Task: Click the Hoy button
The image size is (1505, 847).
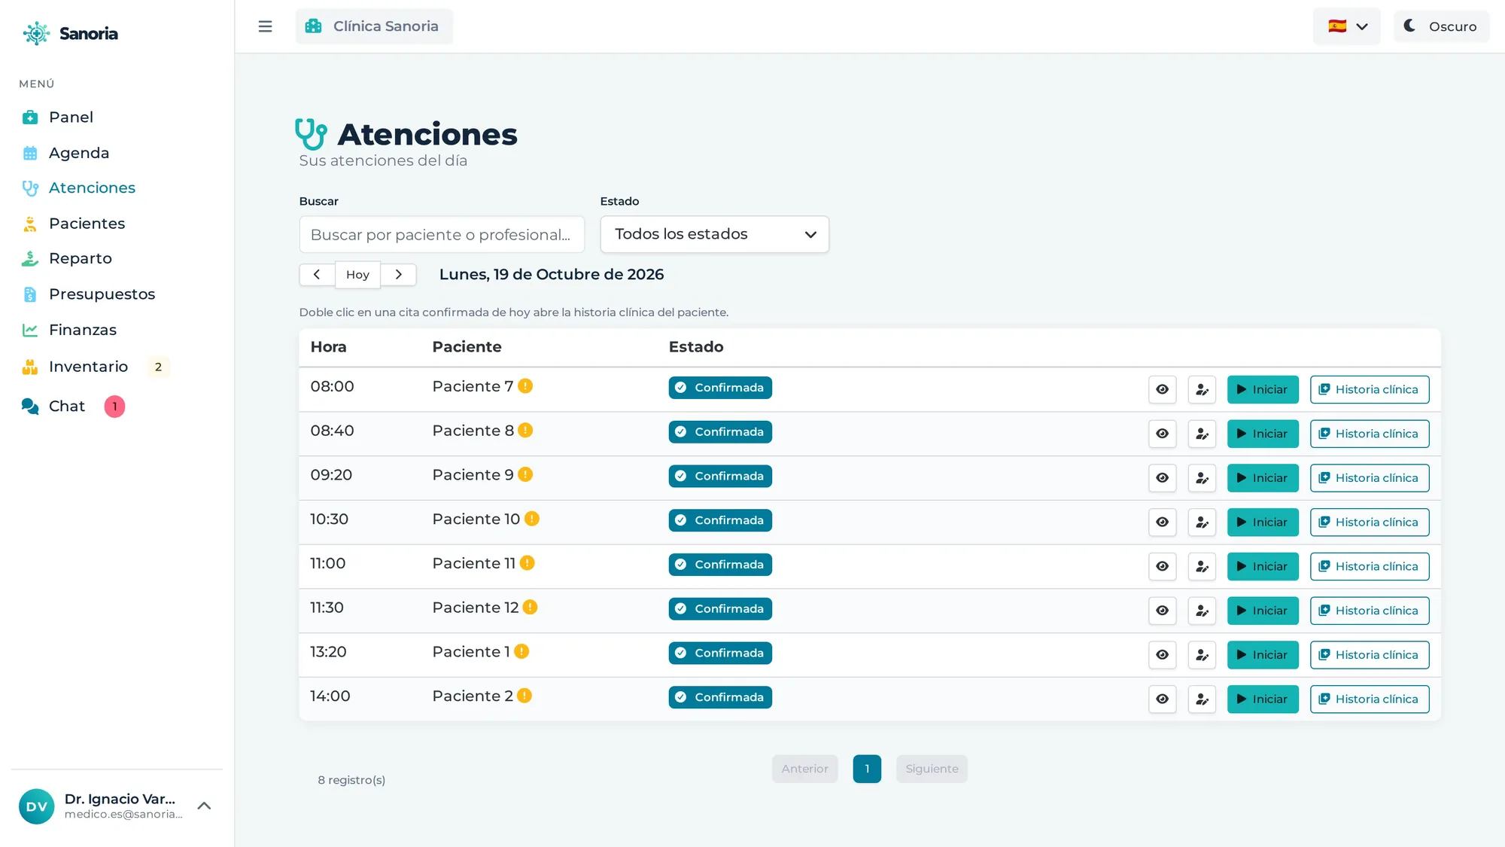Action: click(357, 274)
